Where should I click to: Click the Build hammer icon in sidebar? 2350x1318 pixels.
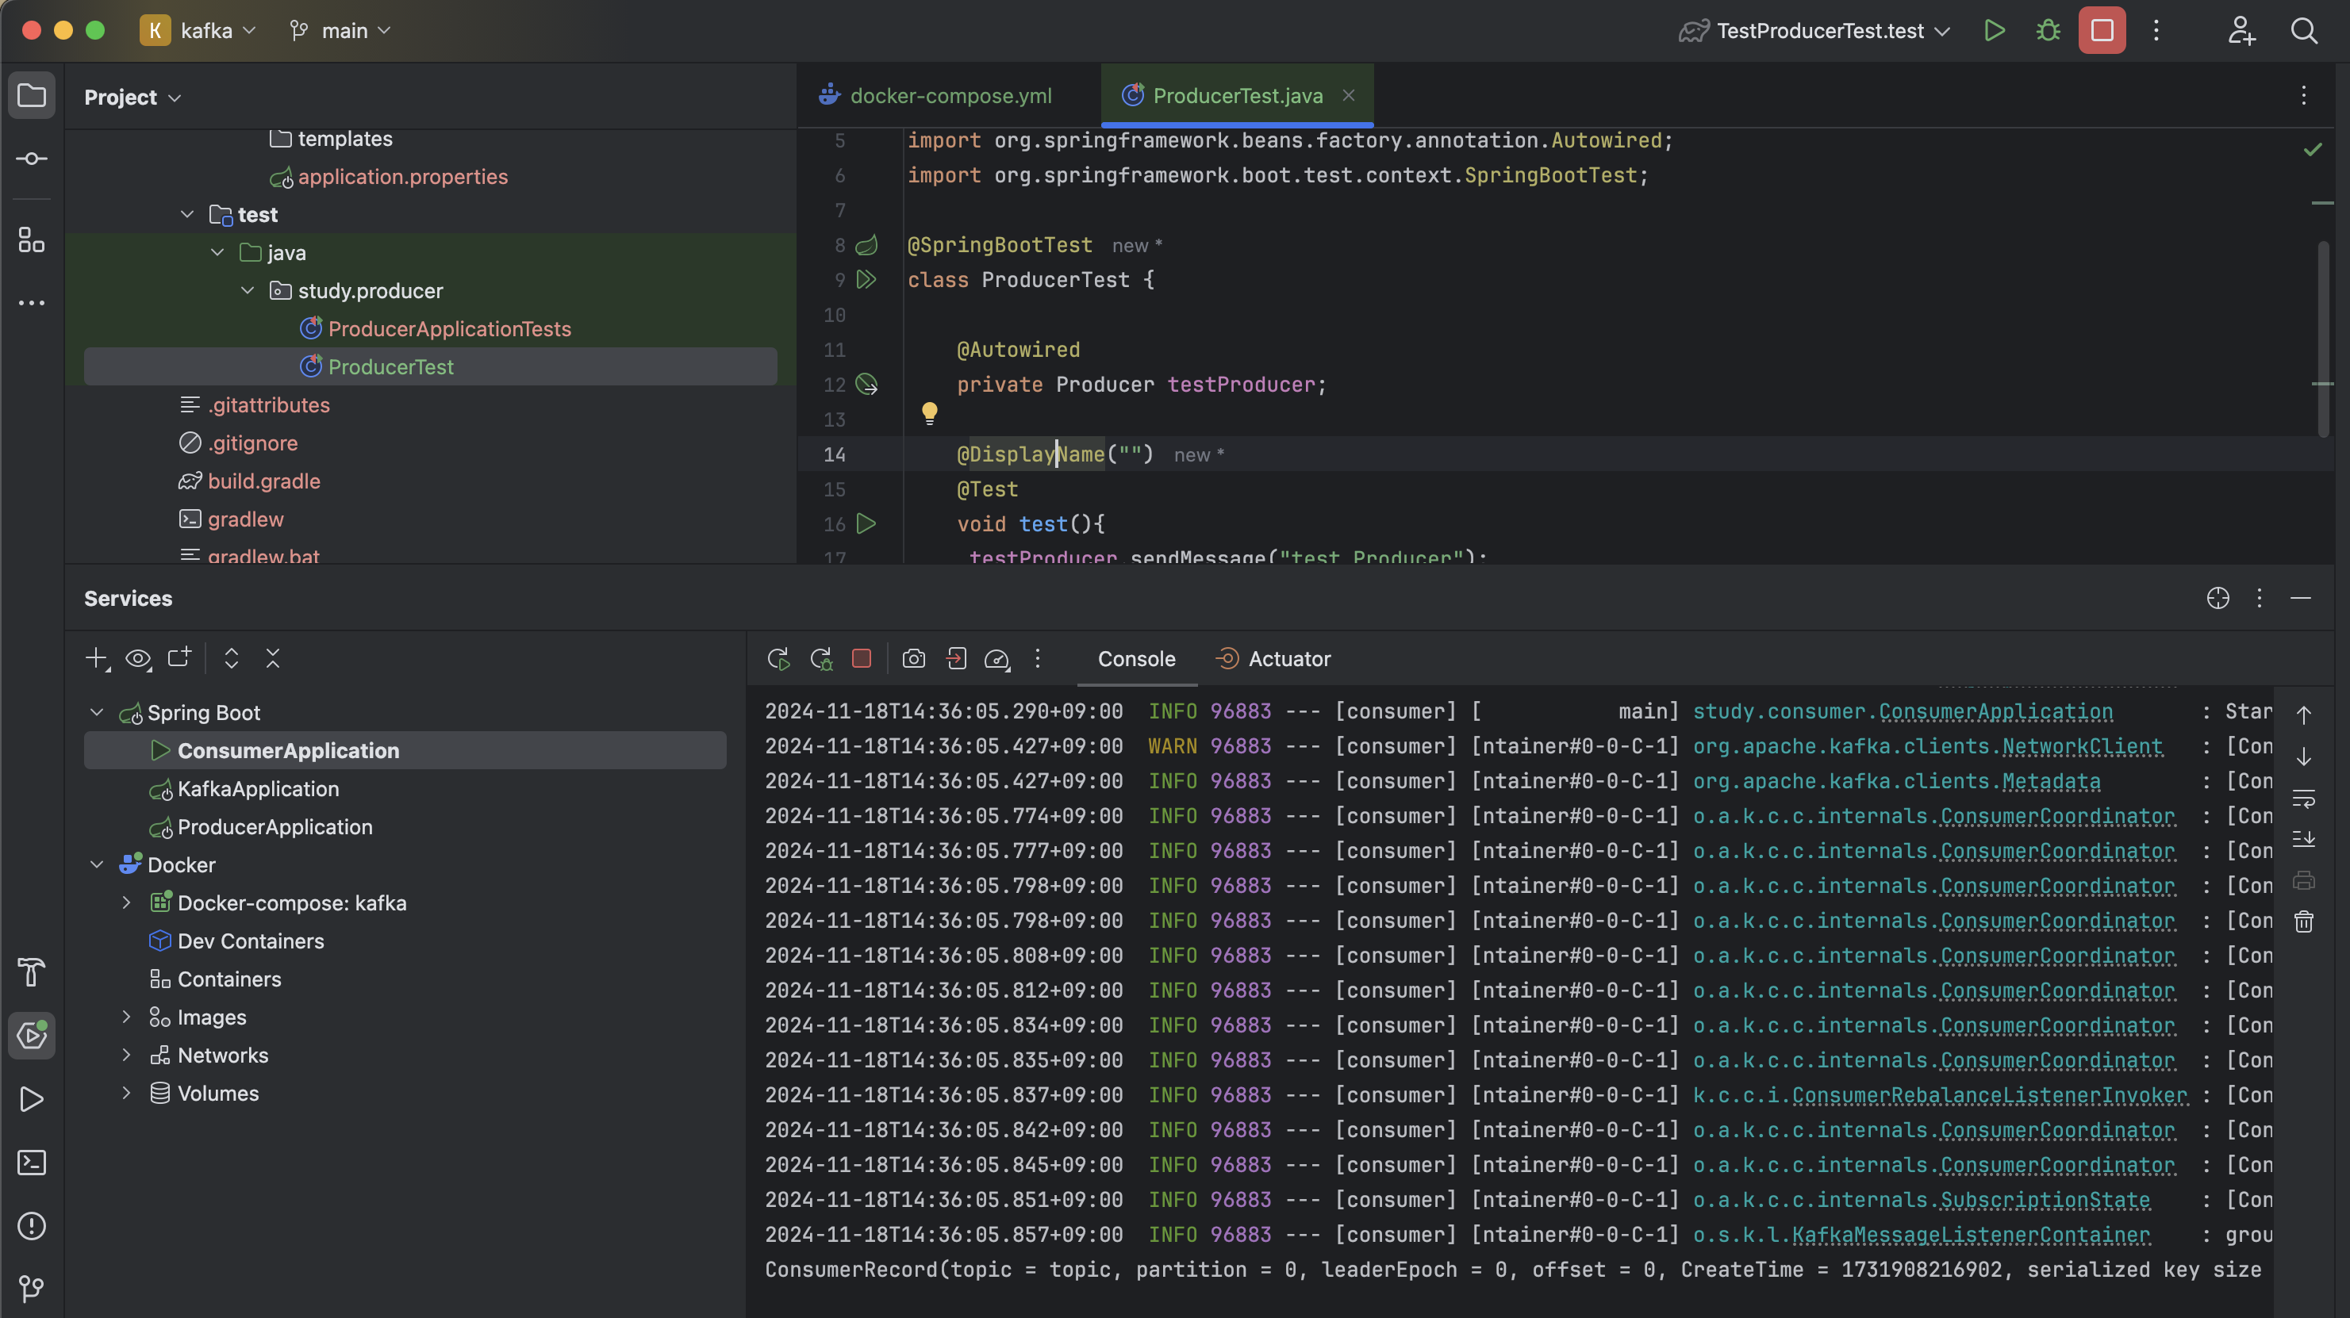(32, 972)
